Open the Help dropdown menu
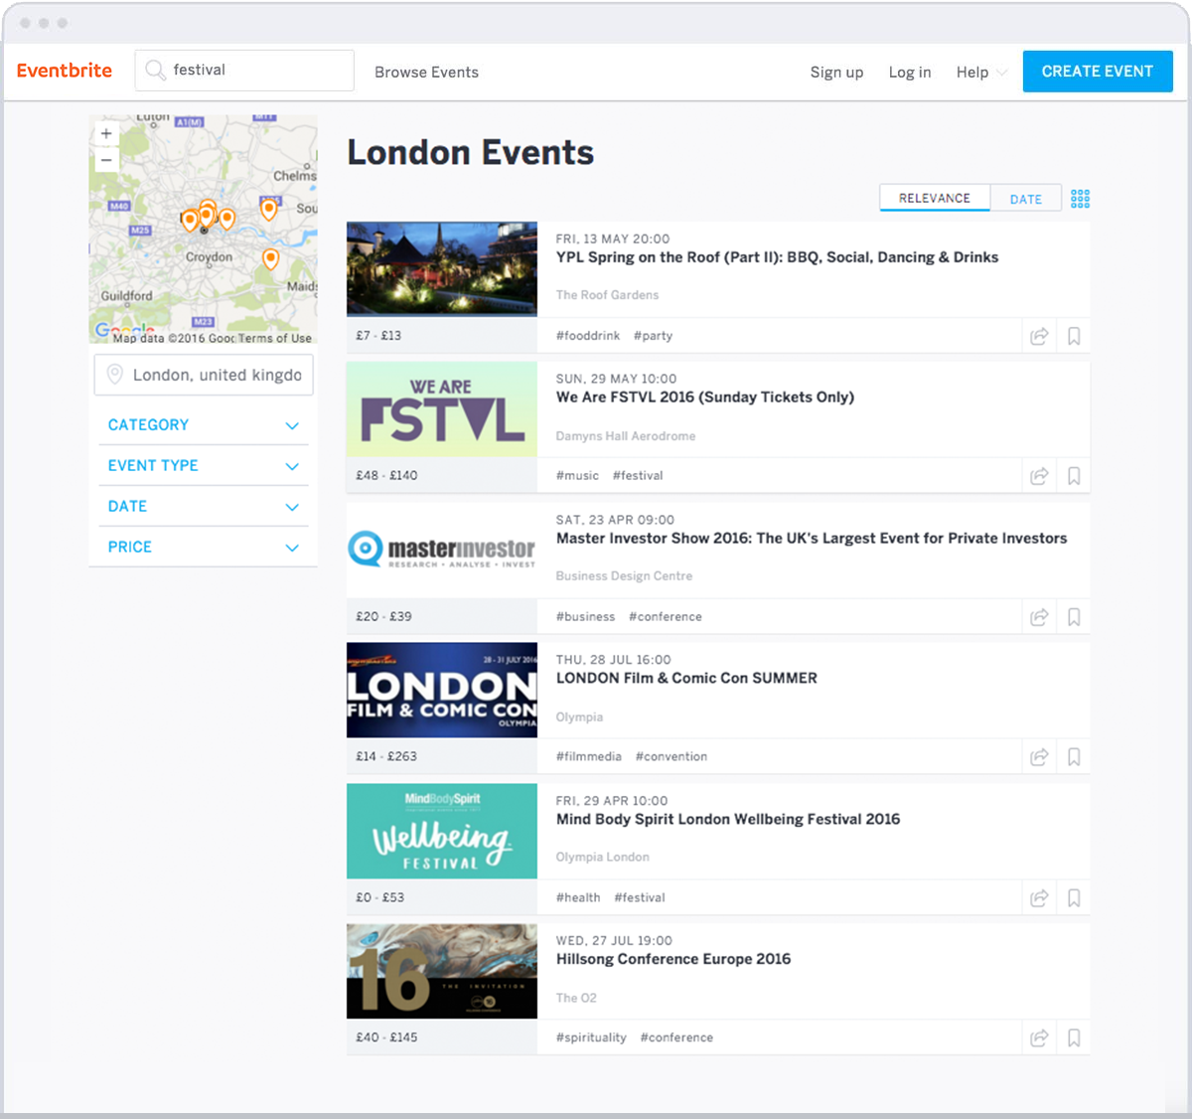 (x=981, y=72)
